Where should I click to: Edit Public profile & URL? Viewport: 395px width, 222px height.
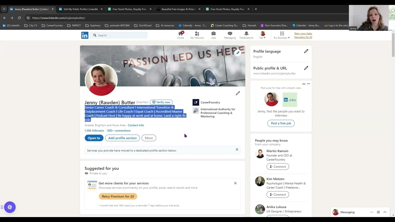pos(306,68)
